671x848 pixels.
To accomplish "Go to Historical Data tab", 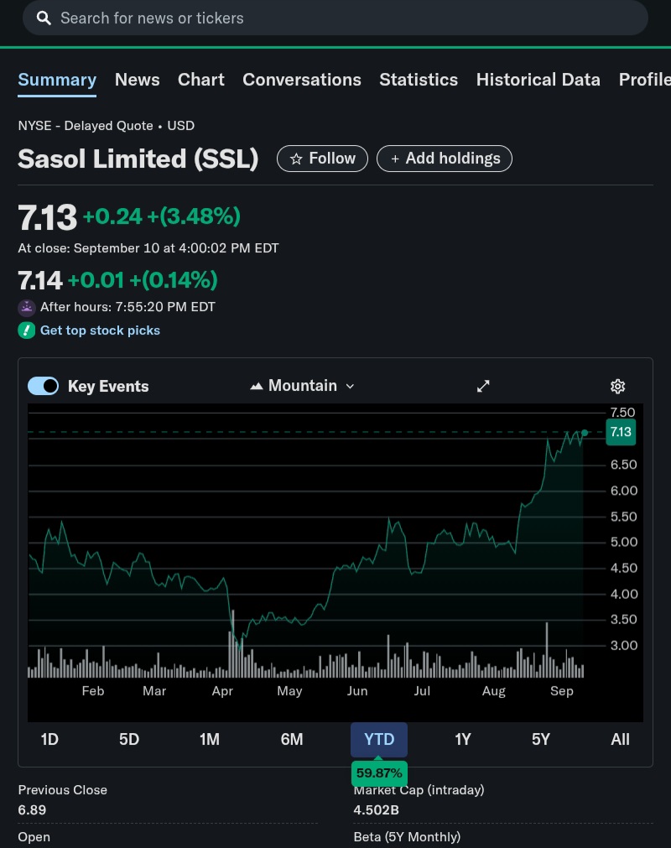I will point(538,80).
